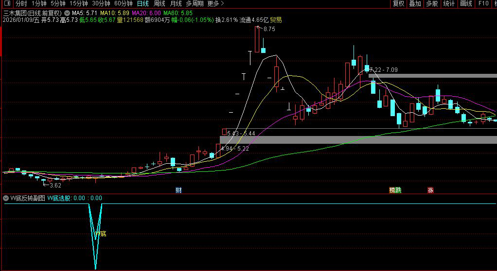Select the 15分钟 period tab
The width and height of the screenshot is (497, 271).
pyautogui.click(x=79, y=3)
